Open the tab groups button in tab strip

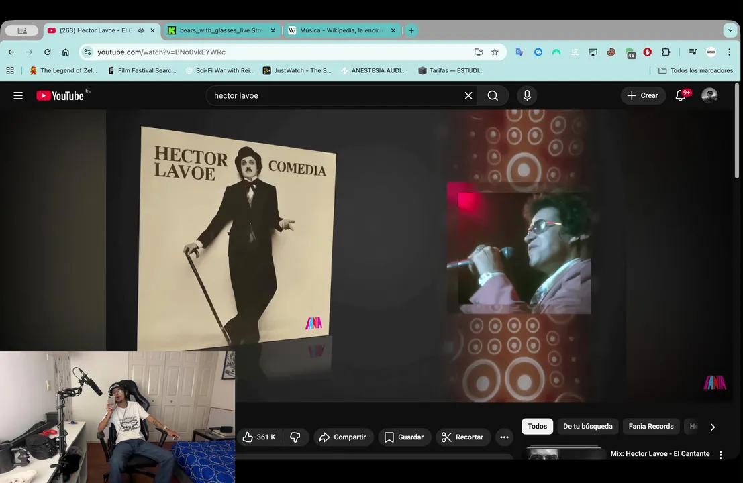21,30
